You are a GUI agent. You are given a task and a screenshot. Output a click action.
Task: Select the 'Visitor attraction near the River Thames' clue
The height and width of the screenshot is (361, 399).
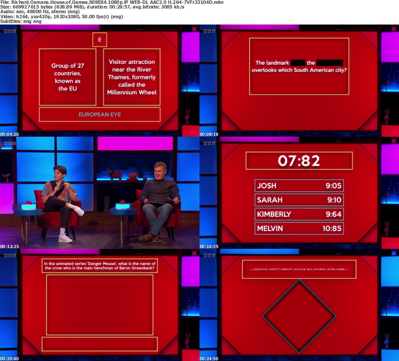(x=132, y=77)
